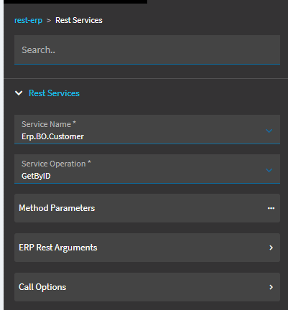Screen dimensions: 288x310
Task: Select the divider line below the search box
Action: 146,78
